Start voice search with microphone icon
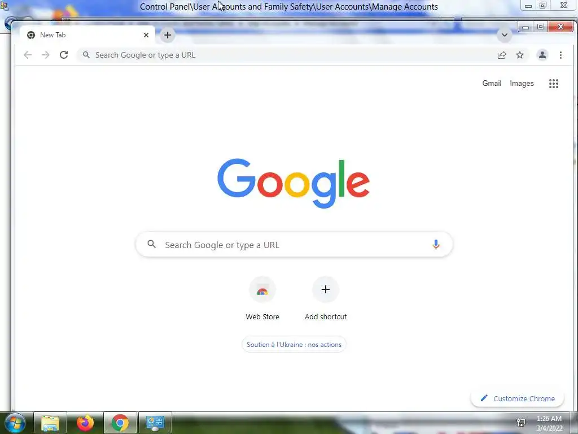 click(436, 244)
